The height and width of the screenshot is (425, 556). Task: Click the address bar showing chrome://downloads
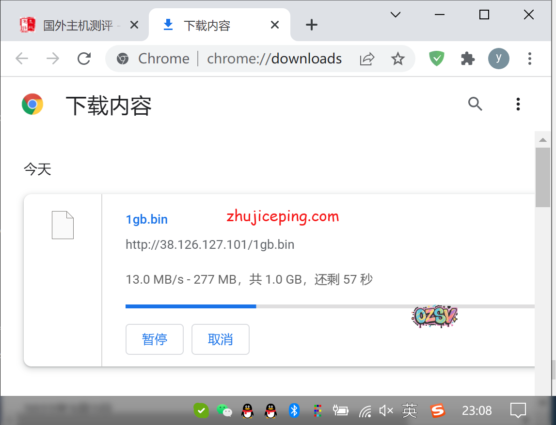click(274, 59)
